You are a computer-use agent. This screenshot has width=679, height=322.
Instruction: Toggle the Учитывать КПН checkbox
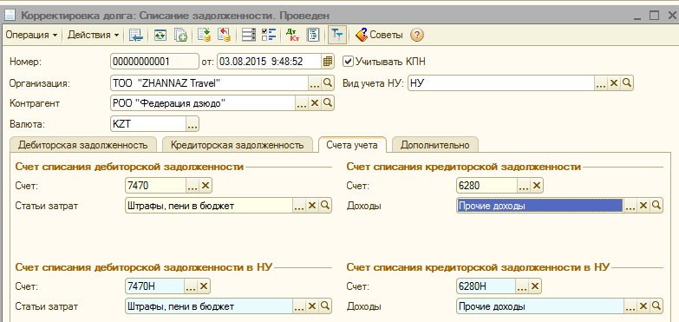pyautogui.click(x=348, y=62)
